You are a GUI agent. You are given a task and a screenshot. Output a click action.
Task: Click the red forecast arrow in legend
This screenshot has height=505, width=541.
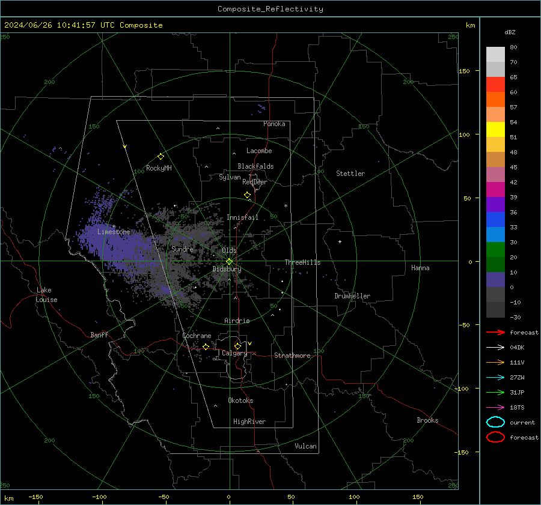pos(495,332)
